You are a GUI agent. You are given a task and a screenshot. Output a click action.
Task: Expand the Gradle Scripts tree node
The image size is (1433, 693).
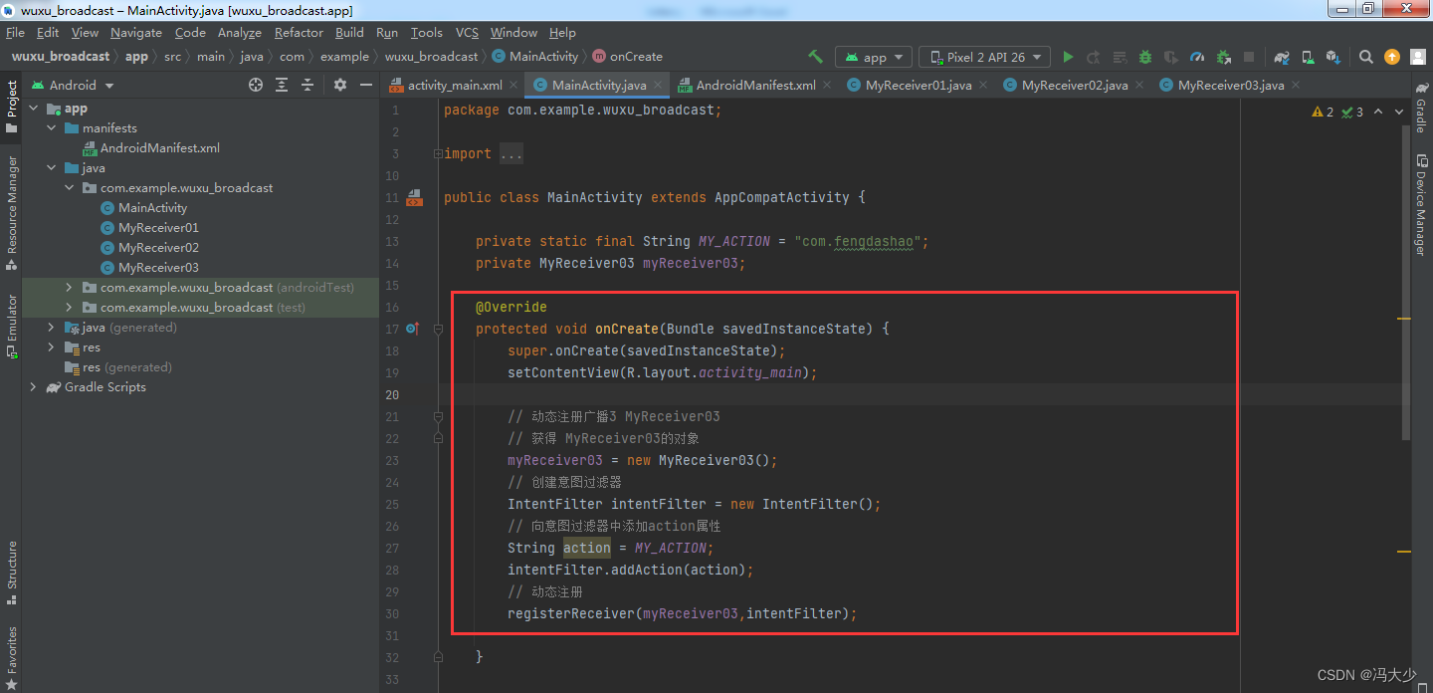(33, 386)
